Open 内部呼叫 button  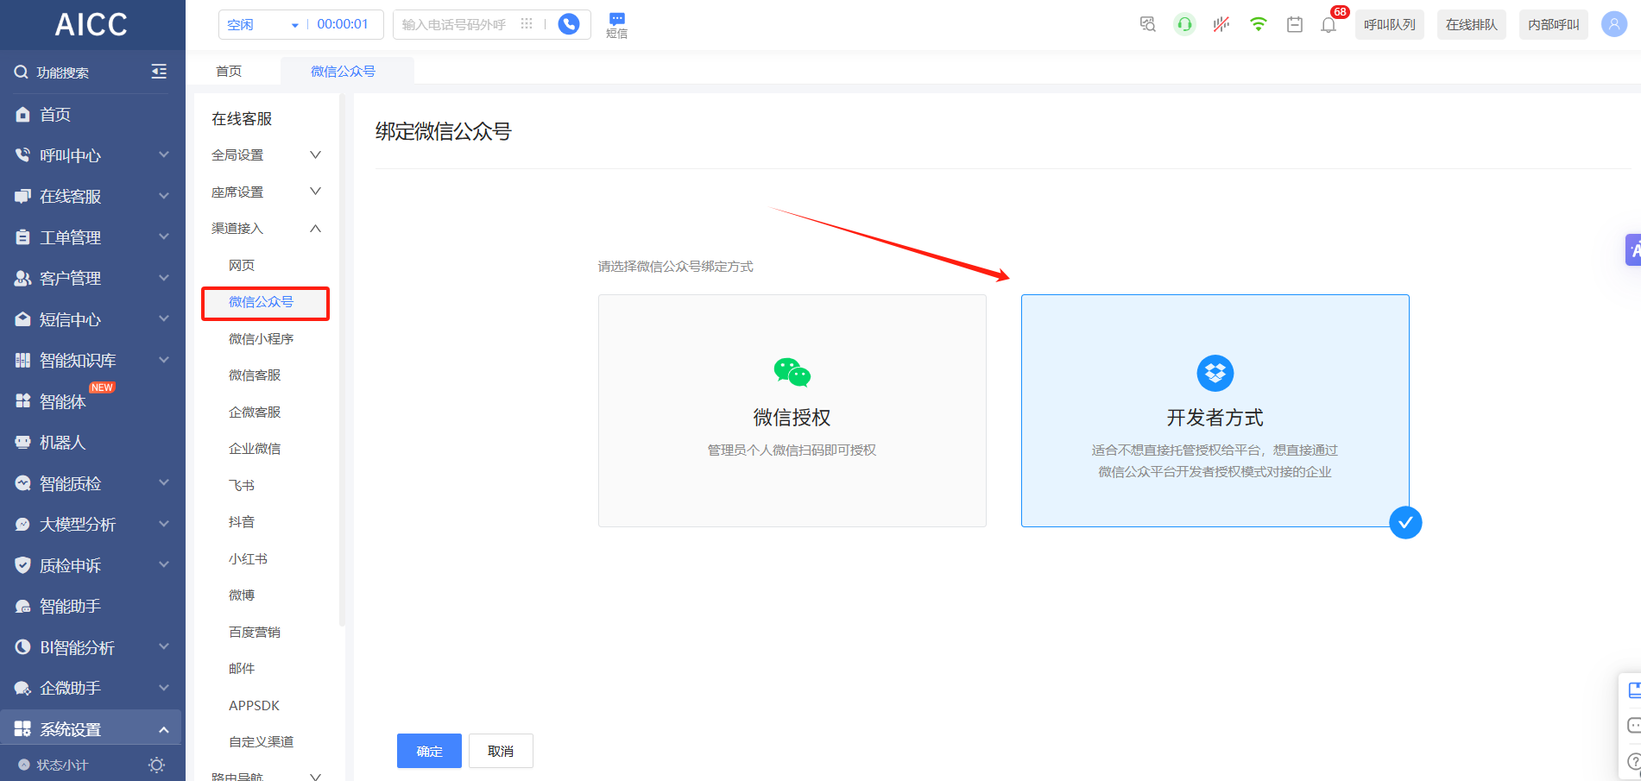[1554, 24]
